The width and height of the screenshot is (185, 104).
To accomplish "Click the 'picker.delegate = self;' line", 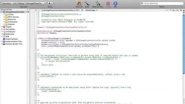I will [53, 42].
